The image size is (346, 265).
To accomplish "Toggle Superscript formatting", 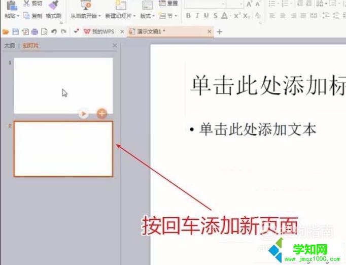I will (x=237, y=15).
